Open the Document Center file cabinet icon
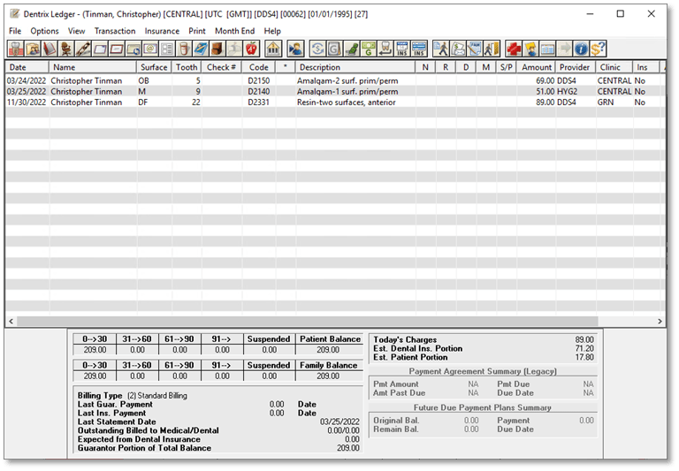The image size is (679, 471). coord(217,49)
